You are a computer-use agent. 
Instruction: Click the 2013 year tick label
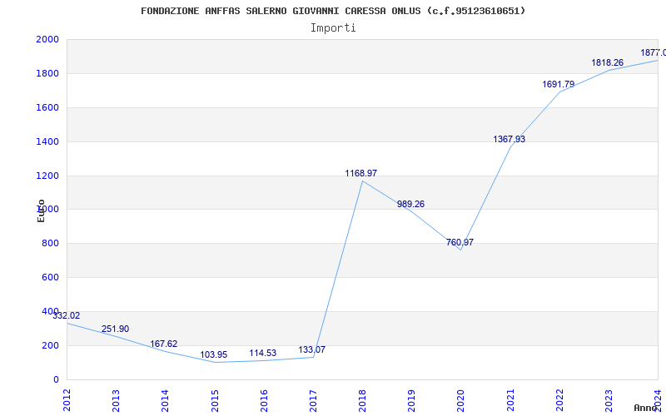[116, 401]
